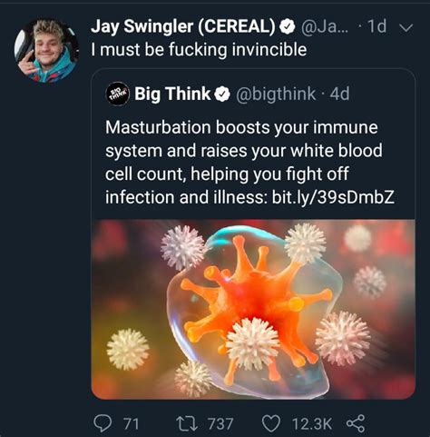Open the bit.ly/39sDmbZ link
The height and width of the screenshot is (437, 430).
pos(333,197)
